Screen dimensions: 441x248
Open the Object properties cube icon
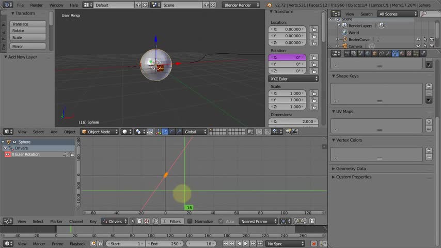point(374,54)
